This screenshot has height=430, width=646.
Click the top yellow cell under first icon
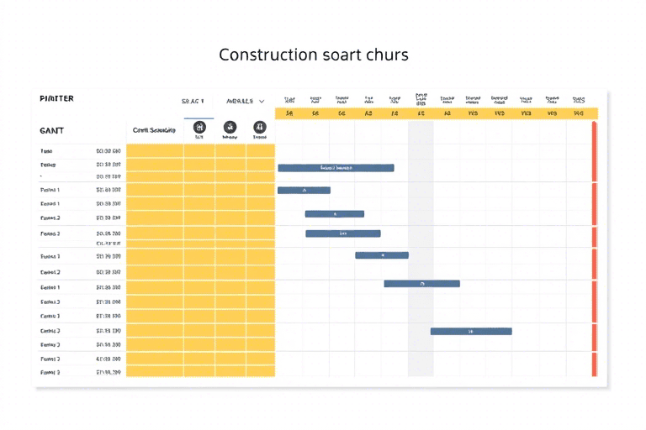pos(199,151)
